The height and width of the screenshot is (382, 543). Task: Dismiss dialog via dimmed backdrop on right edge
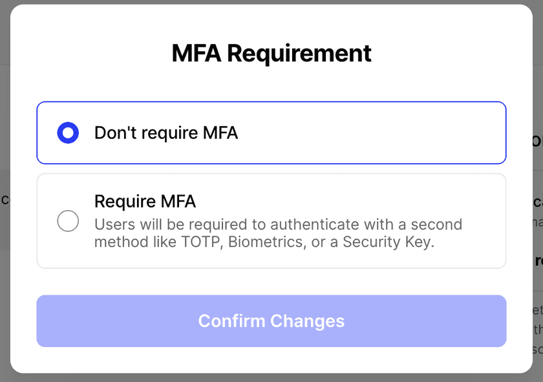point(538,97)
